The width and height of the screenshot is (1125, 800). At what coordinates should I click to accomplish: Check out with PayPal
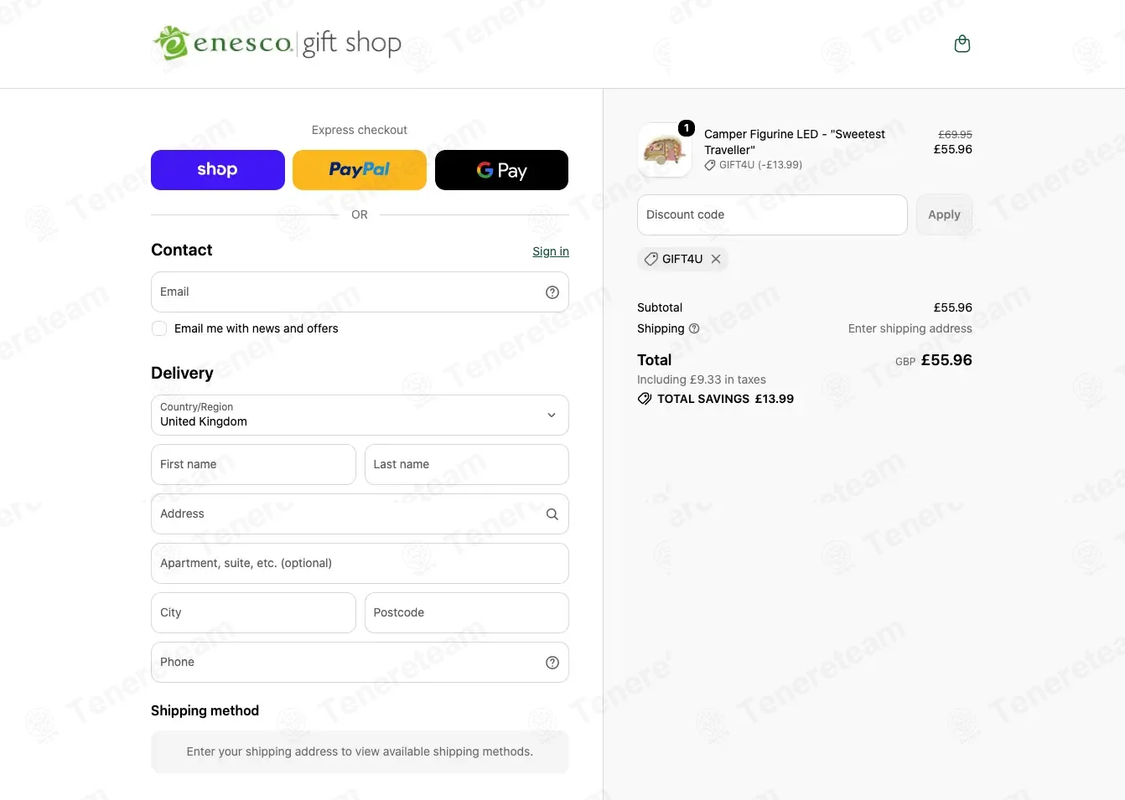point(360,170)
